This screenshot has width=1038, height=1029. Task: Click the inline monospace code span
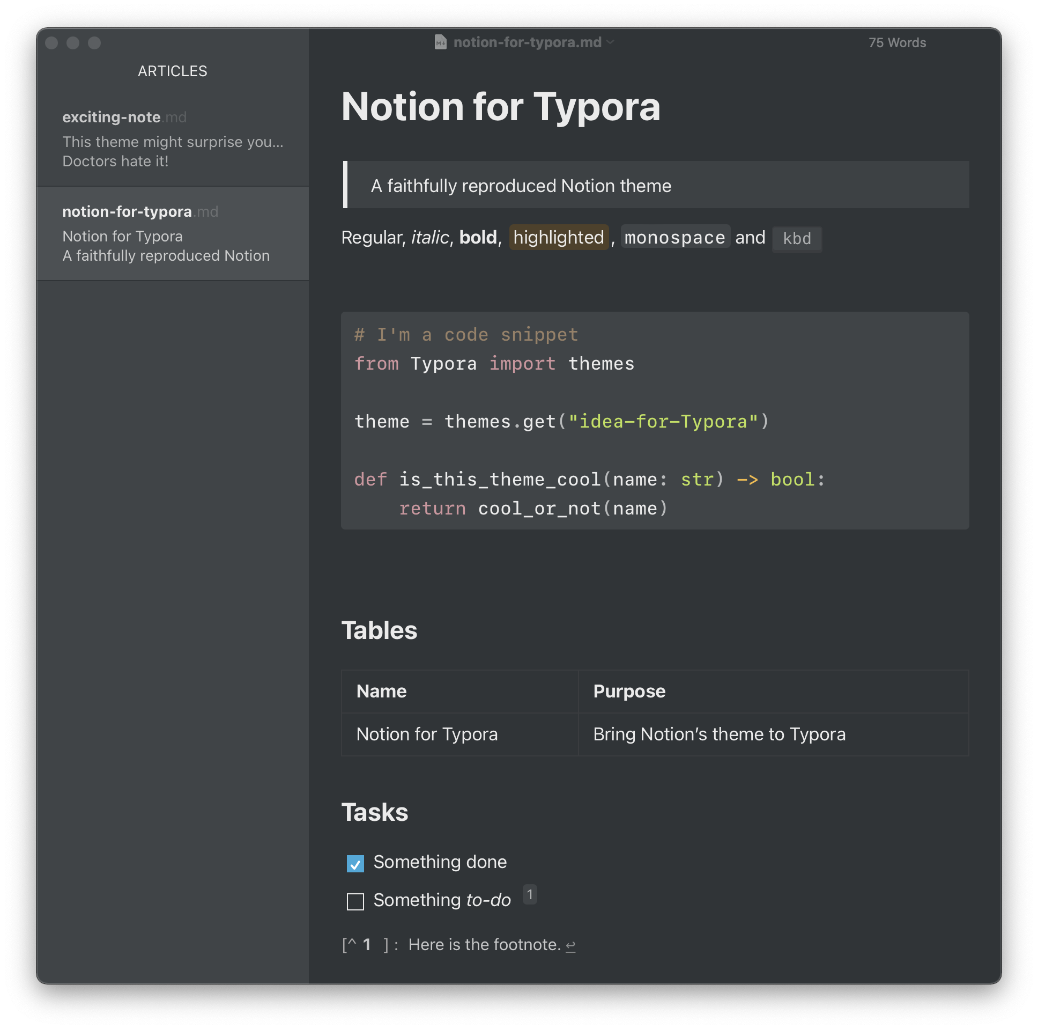coord(675,237)
